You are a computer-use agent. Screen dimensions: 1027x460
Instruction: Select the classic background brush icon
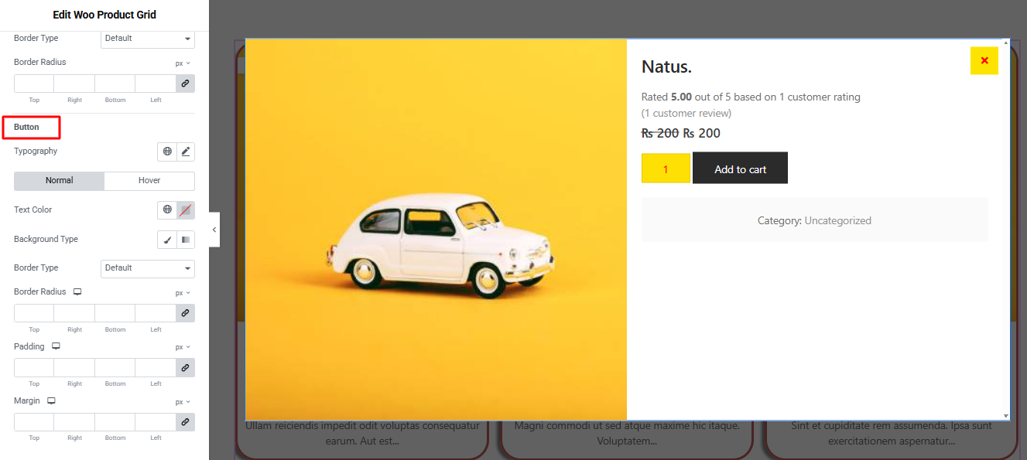point(167,240)
